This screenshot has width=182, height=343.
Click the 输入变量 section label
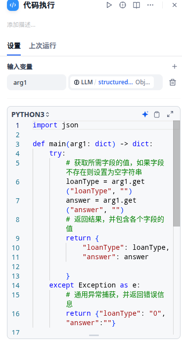tap(20, 67)
